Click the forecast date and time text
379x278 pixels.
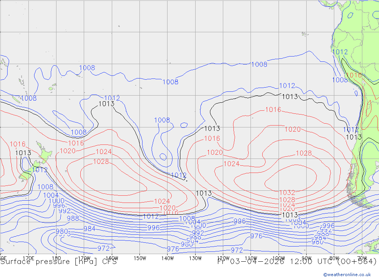(x=297, y=261)
